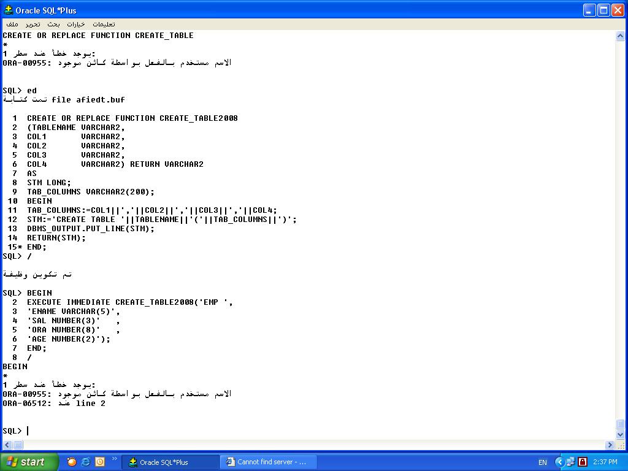Switch to Cannot find server taskbar window
628x471 pixels.
point(266,462)
